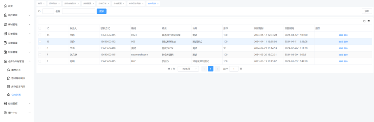
Task: Click the 河南省郑州测试 address cell
Action: tap(201, 62)
